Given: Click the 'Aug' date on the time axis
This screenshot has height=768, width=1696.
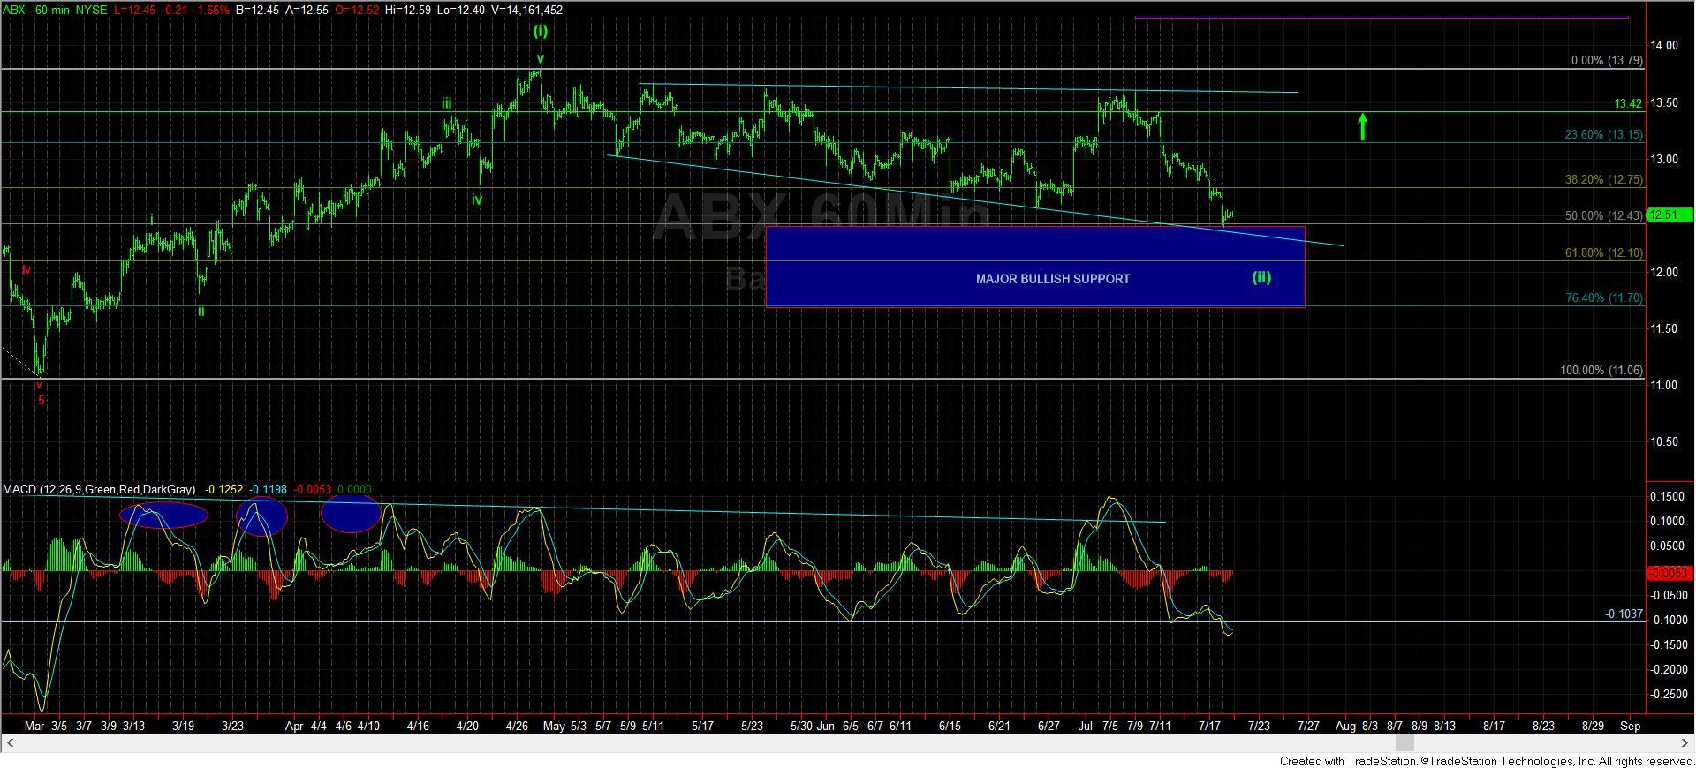Looking at the screenshot, I should [1345, 727].
